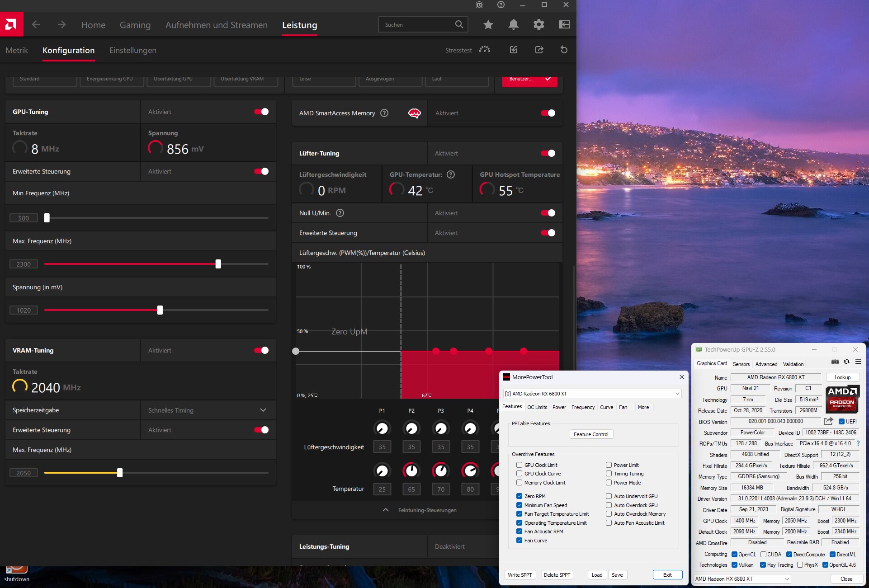
Task: Toggle the GPU-Tuning switch
Action: click(x=261, y=112)
